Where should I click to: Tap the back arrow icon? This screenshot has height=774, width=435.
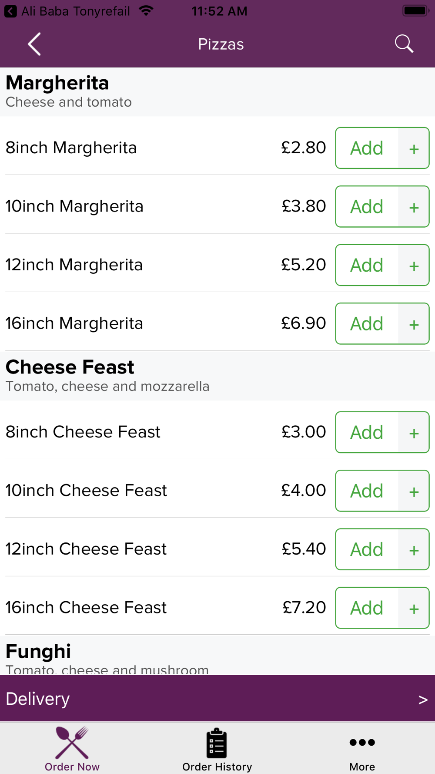pyautogui.click(x=34, y=44)
